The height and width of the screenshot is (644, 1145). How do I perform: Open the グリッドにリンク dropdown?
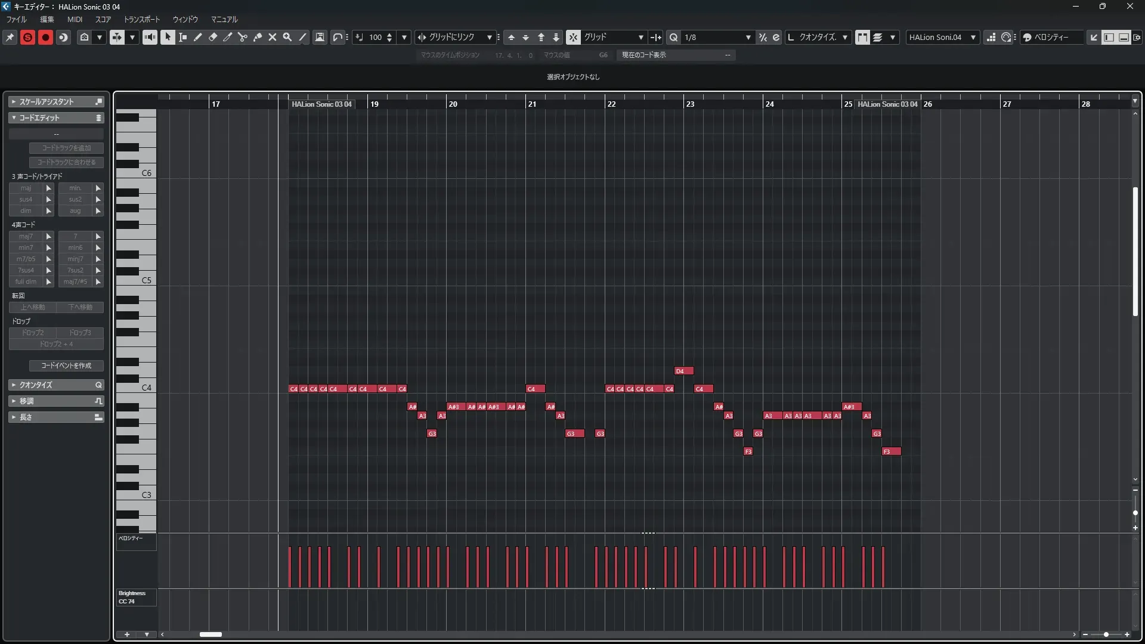489,37
